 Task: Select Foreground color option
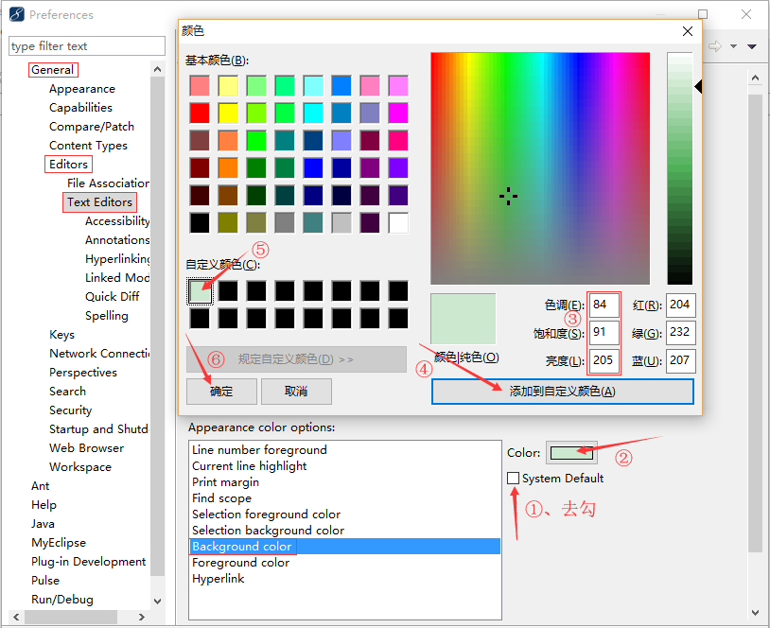(x=240, y=563)
